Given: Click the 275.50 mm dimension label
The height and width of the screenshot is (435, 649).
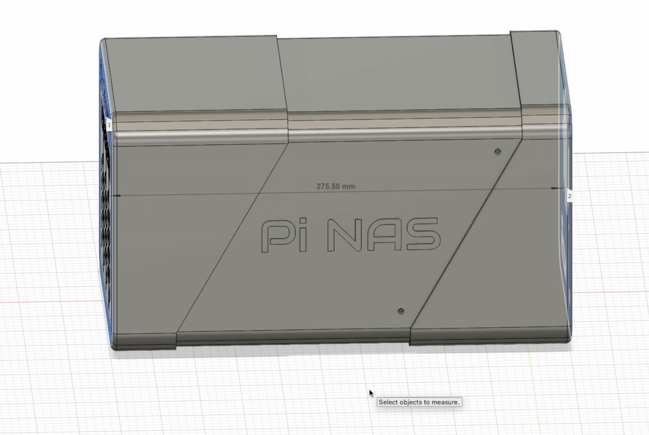Looking at the screenshot, I should click(x=336, y=187).
